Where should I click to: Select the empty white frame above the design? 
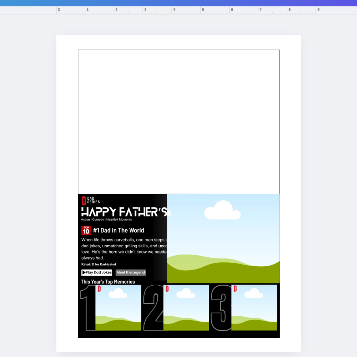click(179, 122)
